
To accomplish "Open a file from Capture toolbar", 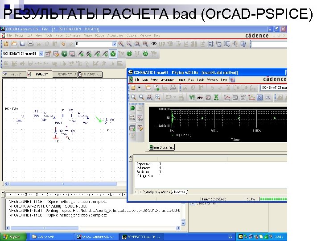I will pyautogui.click(x=14, y=44).
